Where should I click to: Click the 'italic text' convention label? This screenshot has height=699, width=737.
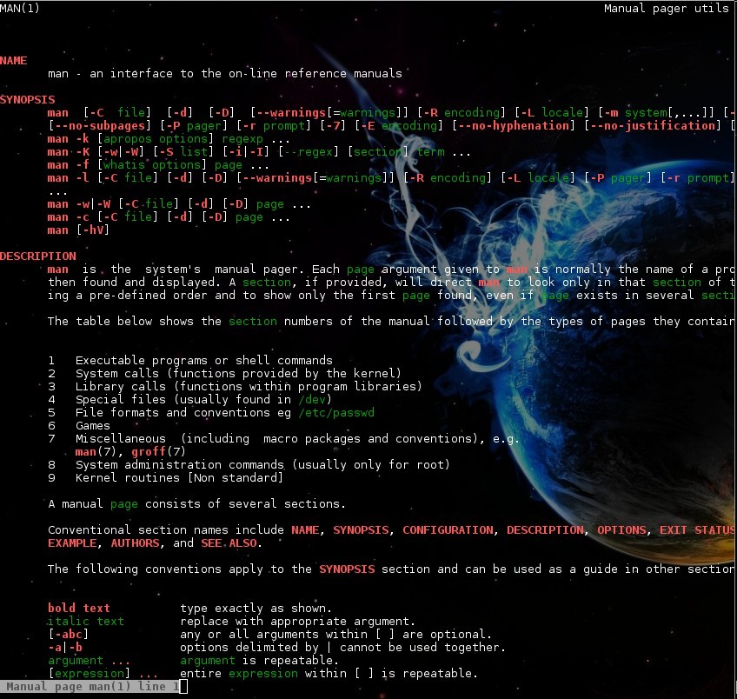pyautogui.click(x=86, y=622)
